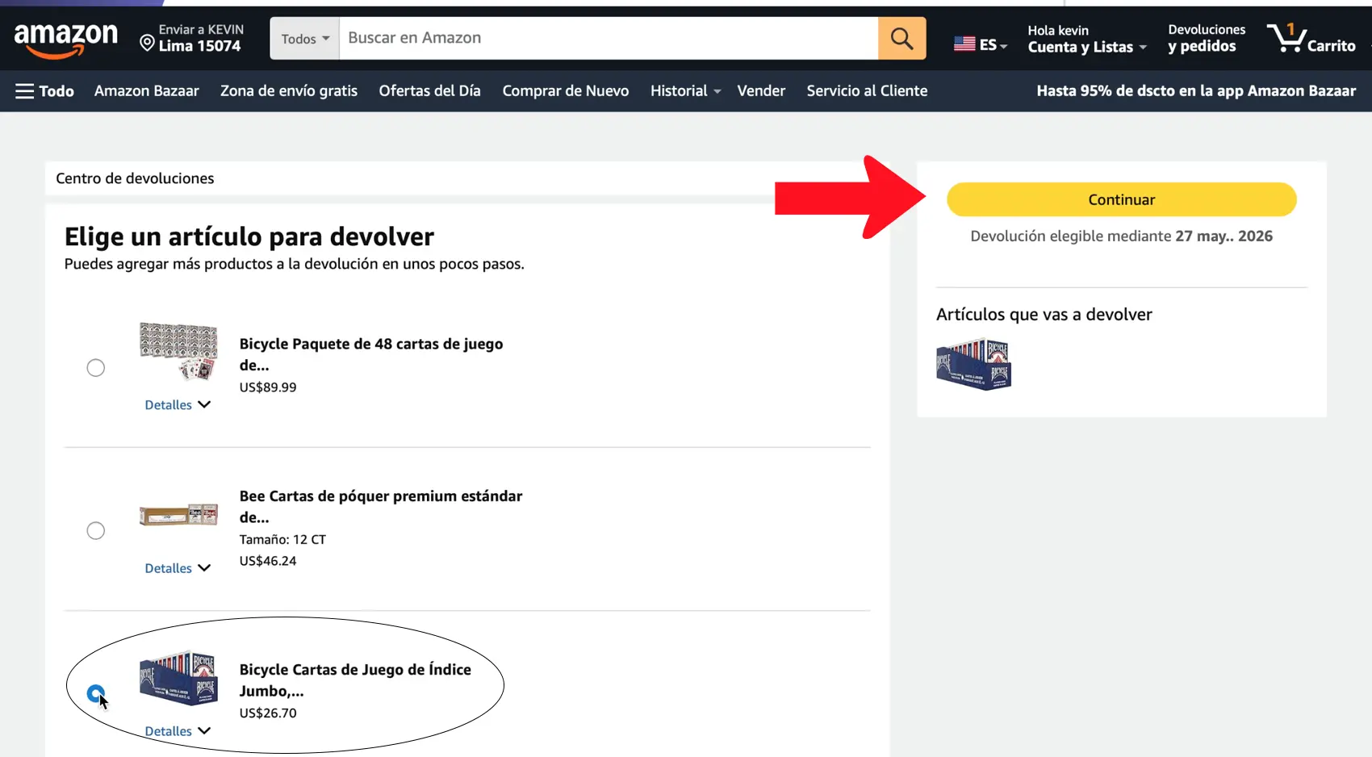
Task: Click the Buscar en Amazon search field
Action: click(x=609, y=38)
